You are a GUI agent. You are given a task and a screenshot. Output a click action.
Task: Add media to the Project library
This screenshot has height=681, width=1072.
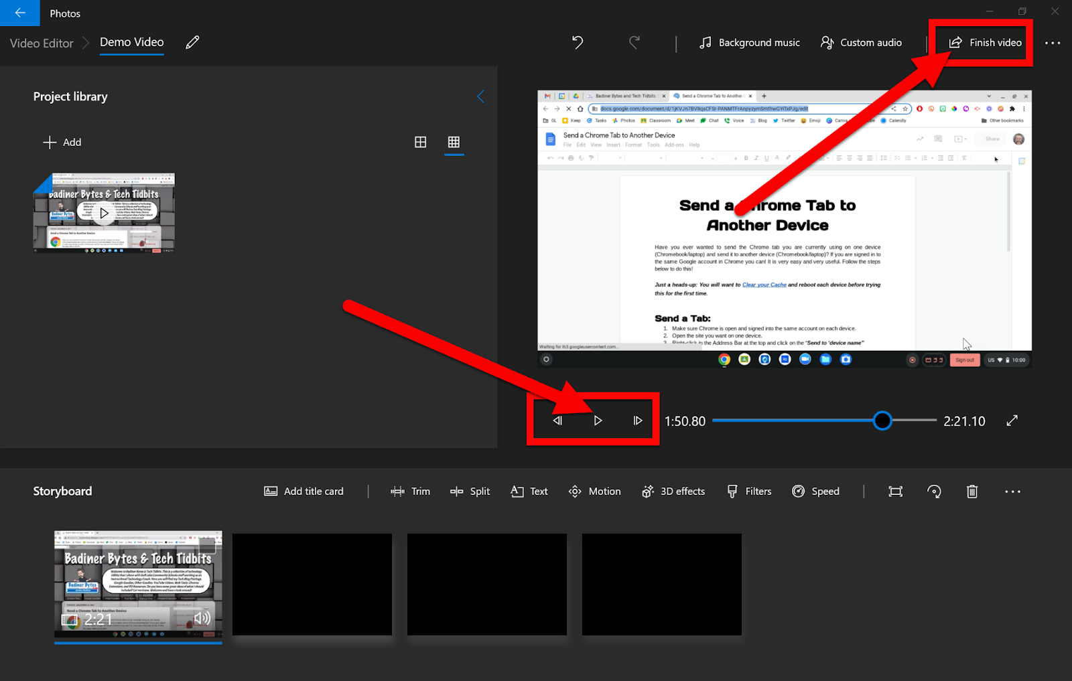coord(62,142)
